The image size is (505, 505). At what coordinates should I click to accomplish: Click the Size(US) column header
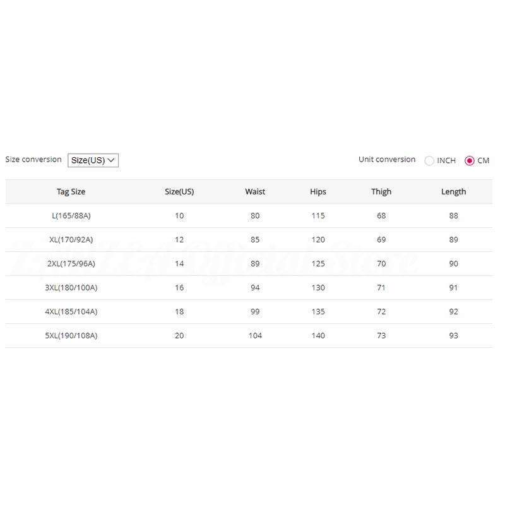(x=179, y=192)
